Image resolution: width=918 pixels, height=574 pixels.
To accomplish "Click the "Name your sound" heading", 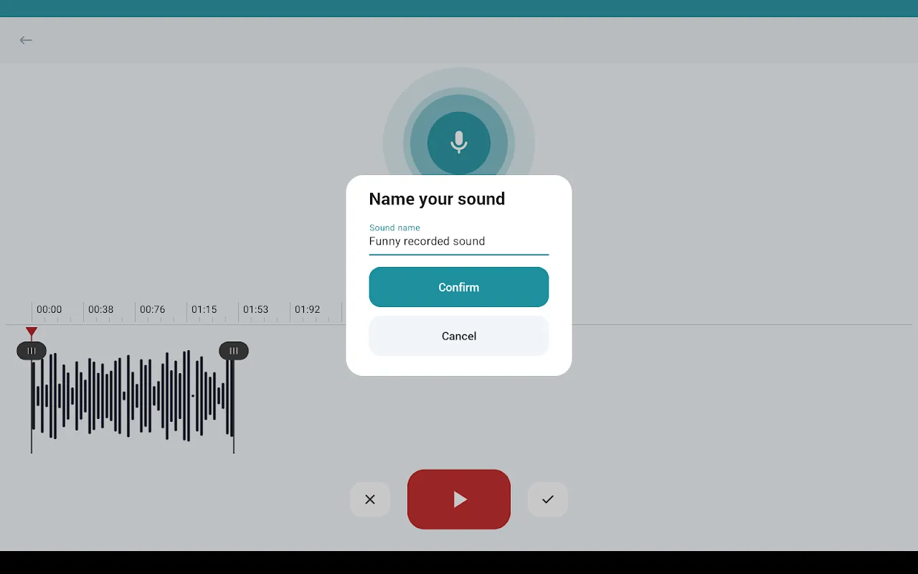I will tap(437, 199).
